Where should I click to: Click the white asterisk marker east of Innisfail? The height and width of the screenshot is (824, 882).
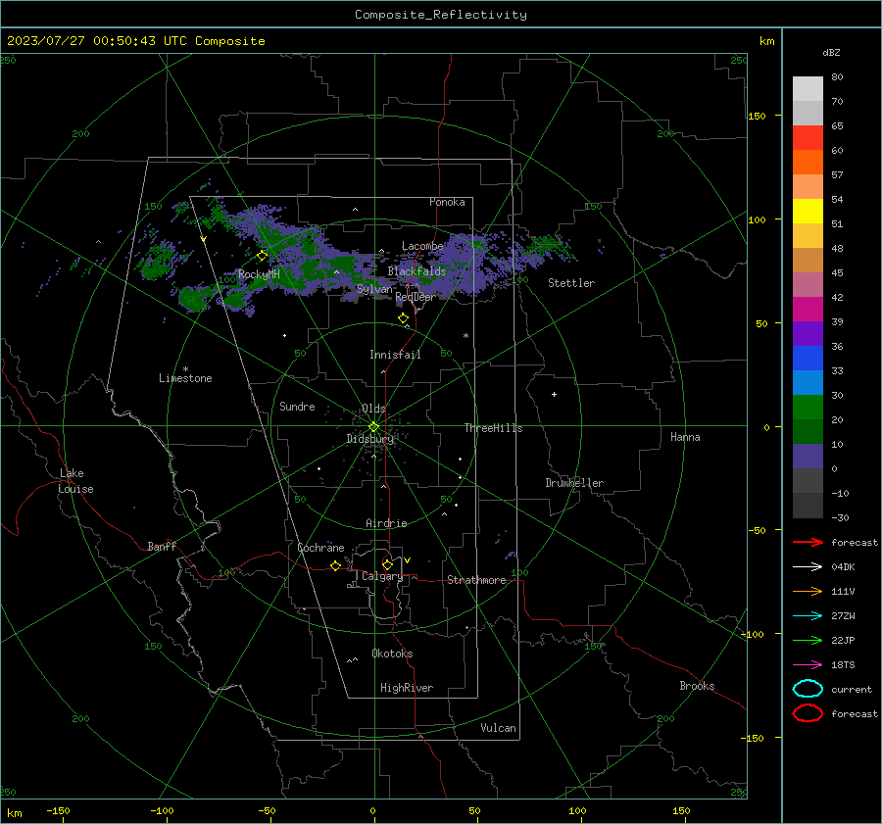click(x=465, y=336)
